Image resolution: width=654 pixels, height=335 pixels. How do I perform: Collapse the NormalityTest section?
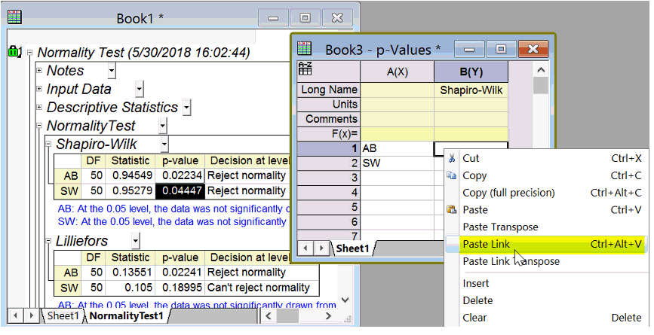[39, 125]
